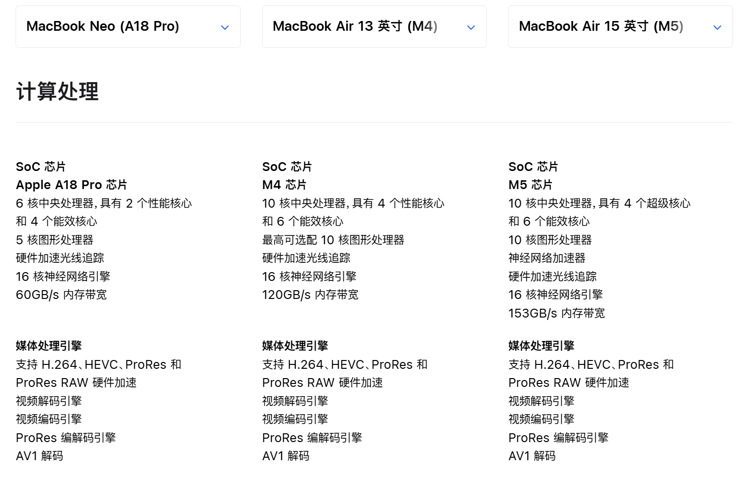Click the 60GB/s 内存带宽 spec line

click(x=61, y=295)
